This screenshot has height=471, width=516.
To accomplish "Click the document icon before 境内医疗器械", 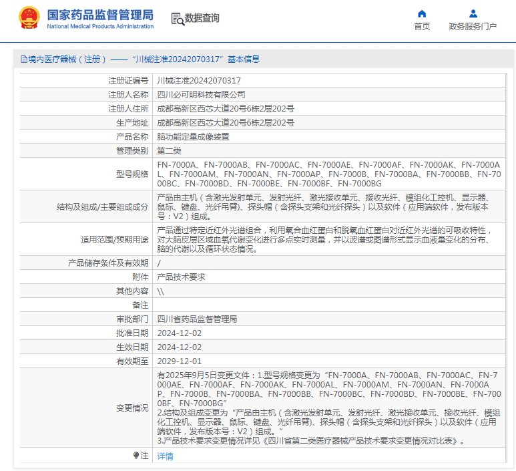I will click(x=23, y=59).
